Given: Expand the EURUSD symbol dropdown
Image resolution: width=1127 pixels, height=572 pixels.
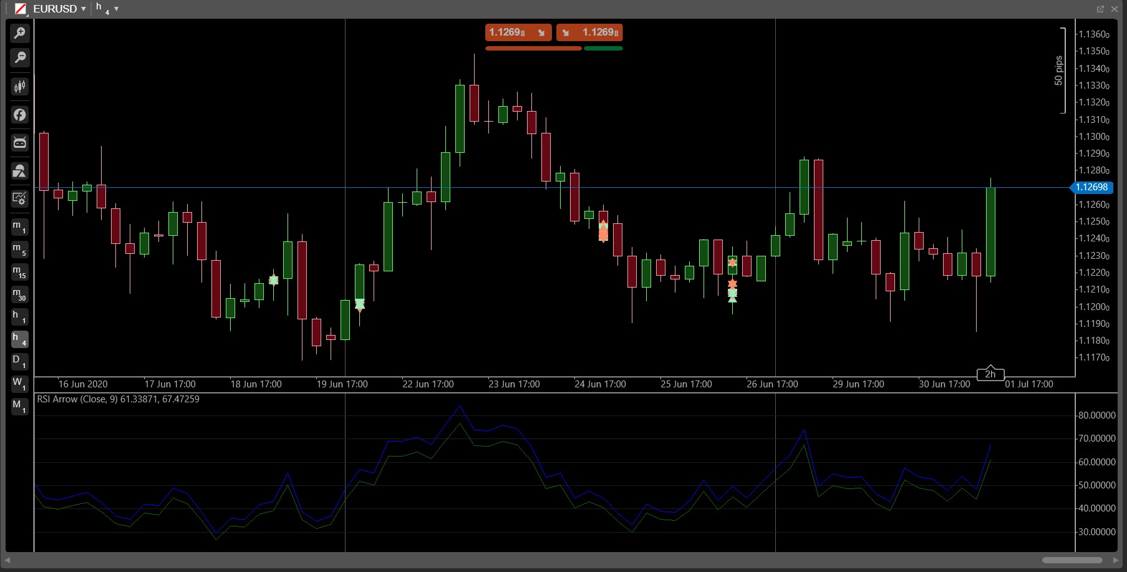Looking at the screenshot, I should [84, 9].
